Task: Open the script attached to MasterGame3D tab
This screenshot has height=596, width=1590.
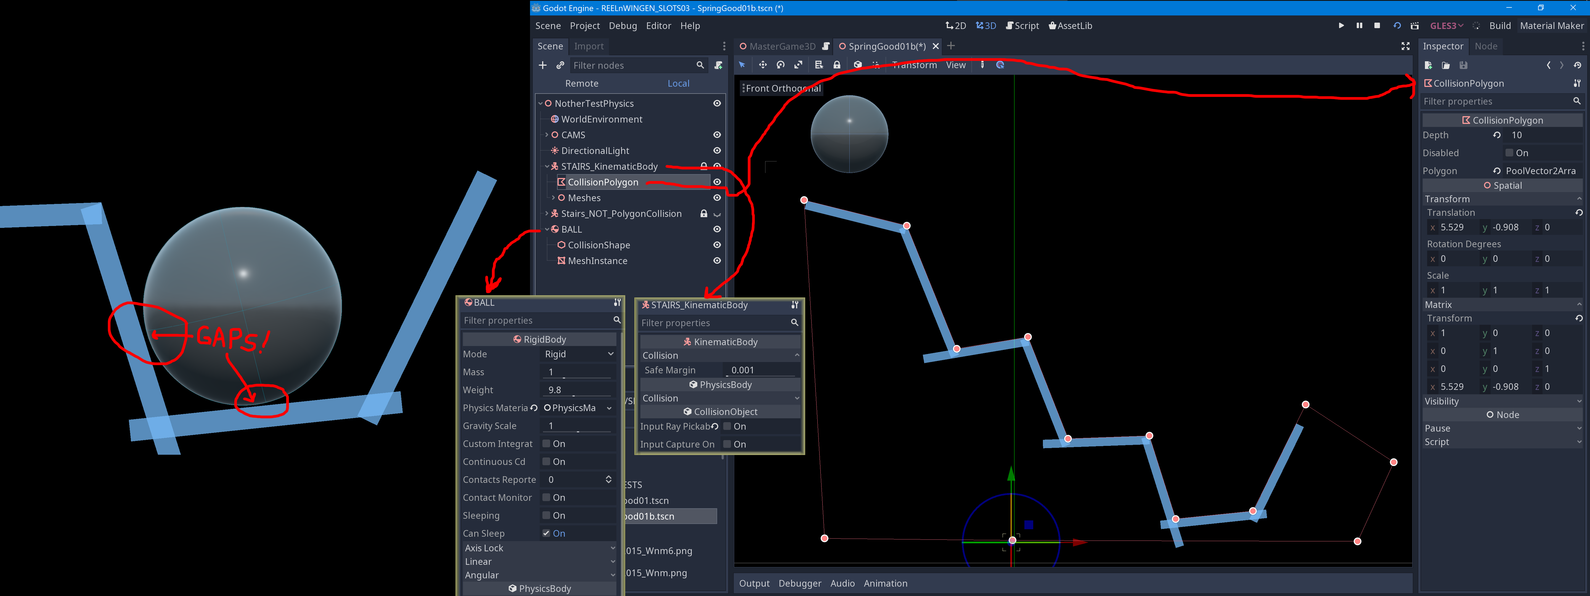Action: [x=826, y=46]
